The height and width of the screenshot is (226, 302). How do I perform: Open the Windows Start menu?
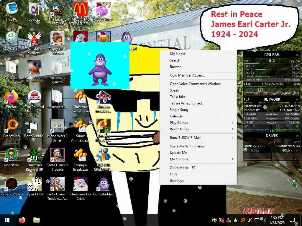[7, 220]
